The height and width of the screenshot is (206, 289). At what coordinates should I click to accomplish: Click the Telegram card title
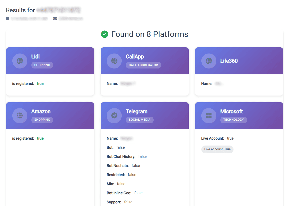136,111
